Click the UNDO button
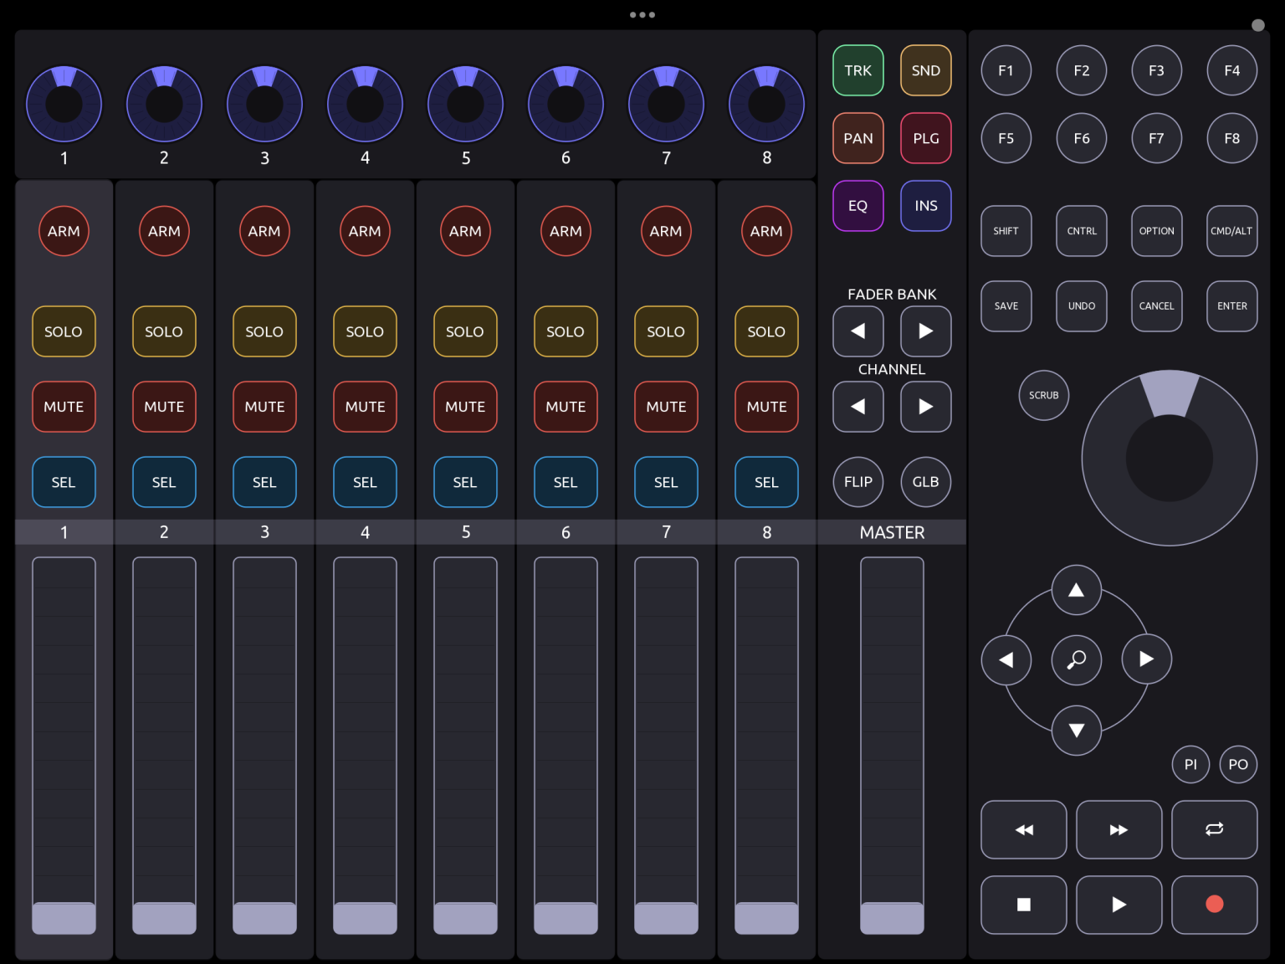The image size is (1285, 964). [1081, 306]
